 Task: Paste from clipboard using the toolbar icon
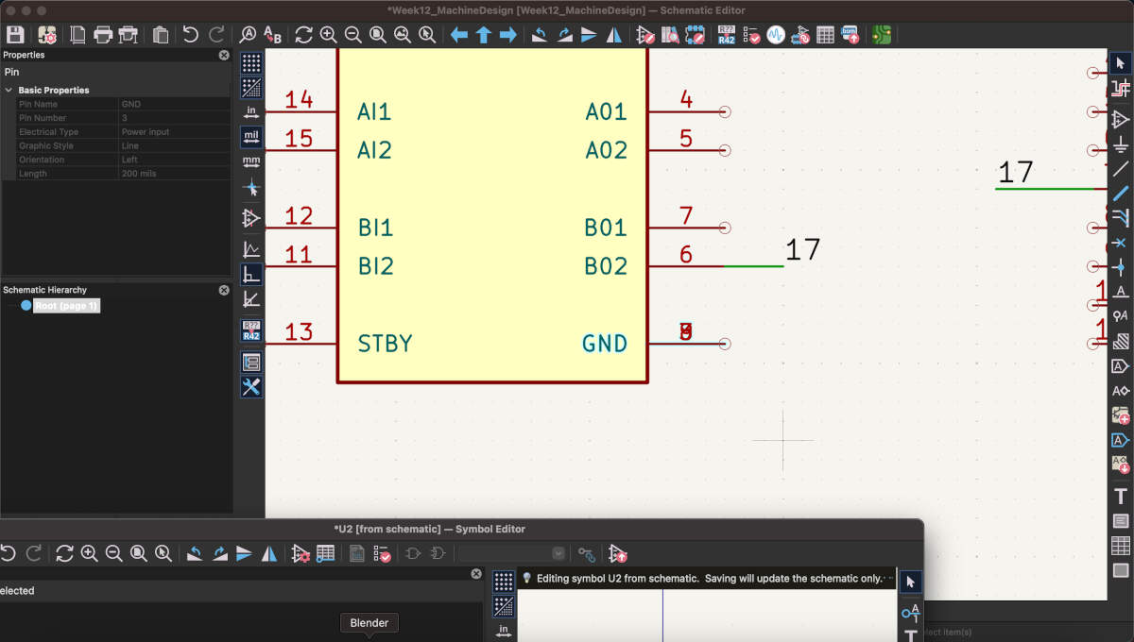[x=160, y=35]
